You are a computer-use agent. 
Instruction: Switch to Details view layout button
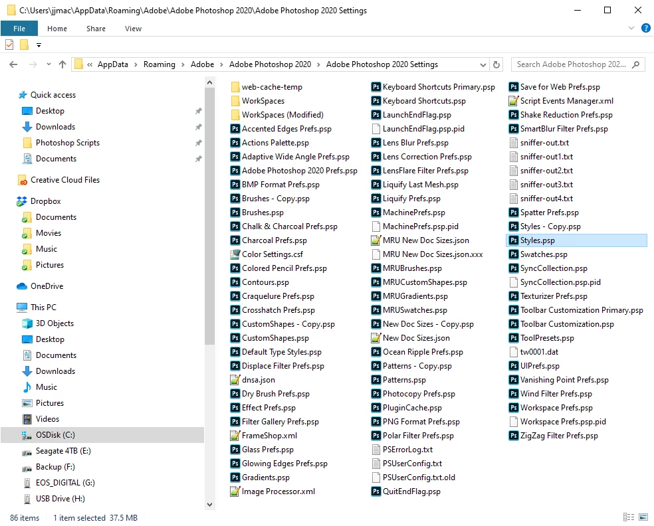point(629,517)
